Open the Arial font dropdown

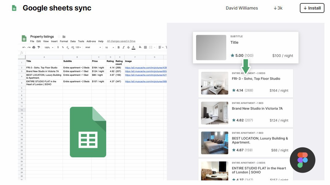(x=93, y=47)
